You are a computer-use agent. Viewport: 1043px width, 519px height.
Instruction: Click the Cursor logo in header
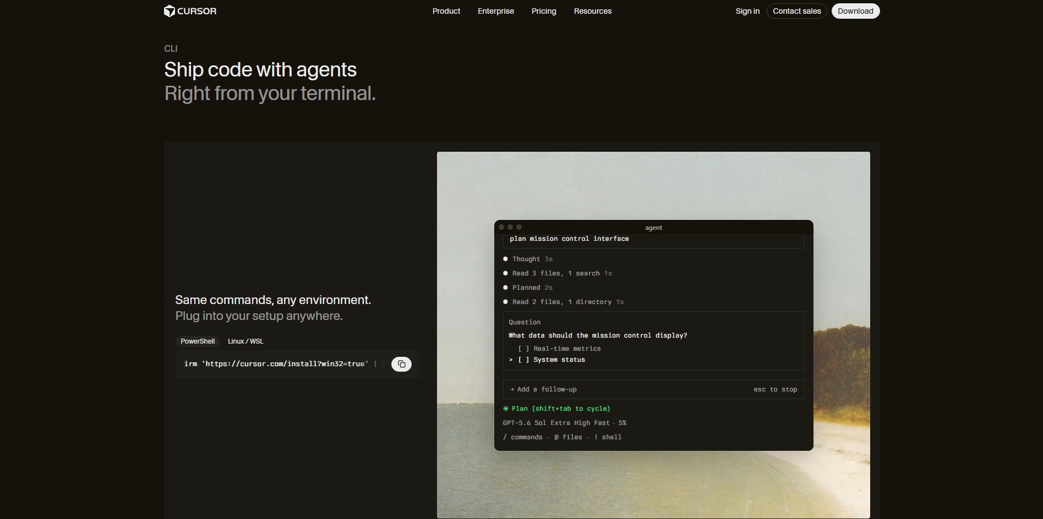click(190, 11)
